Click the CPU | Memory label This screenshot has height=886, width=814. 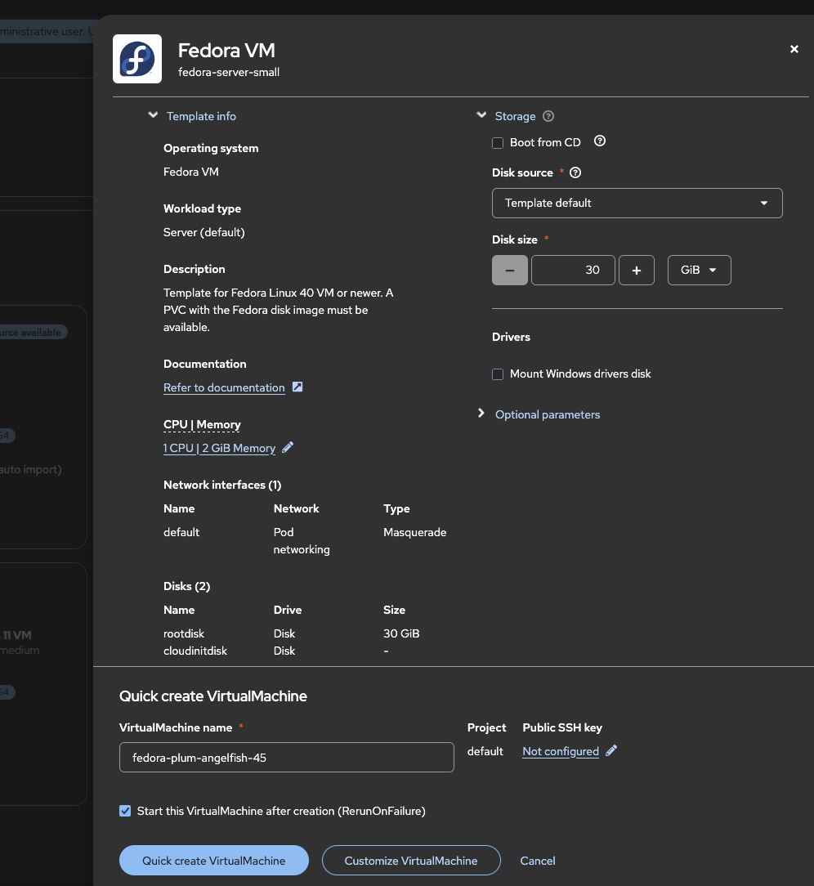[x=202, y=424]
